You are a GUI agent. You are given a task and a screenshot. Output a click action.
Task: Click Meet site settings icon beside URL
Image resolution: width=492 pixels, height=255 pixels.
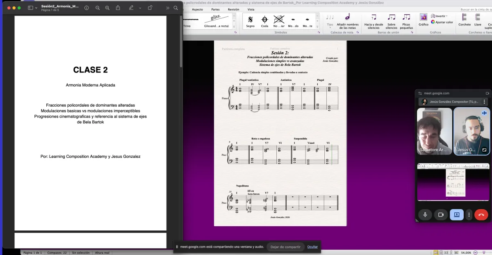tap(420, 93)
